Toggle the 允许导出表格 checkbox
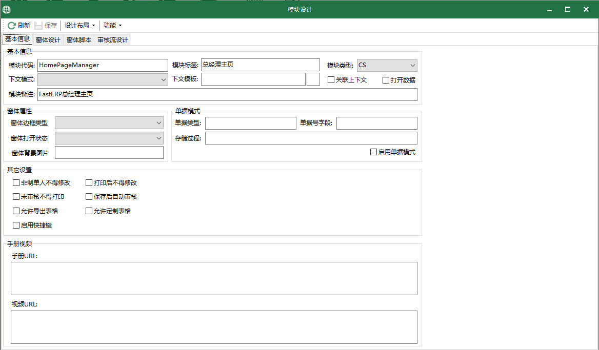 16,211
